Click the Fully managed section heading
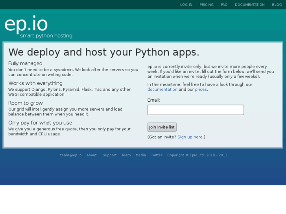Screen dimensions: 286x214 point(25,64)
